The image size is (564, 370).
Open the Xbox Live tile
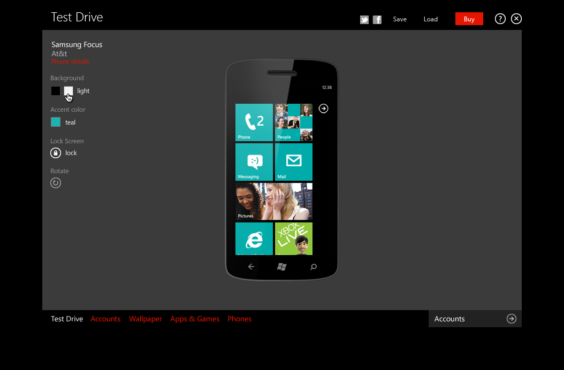click(294, 239)
